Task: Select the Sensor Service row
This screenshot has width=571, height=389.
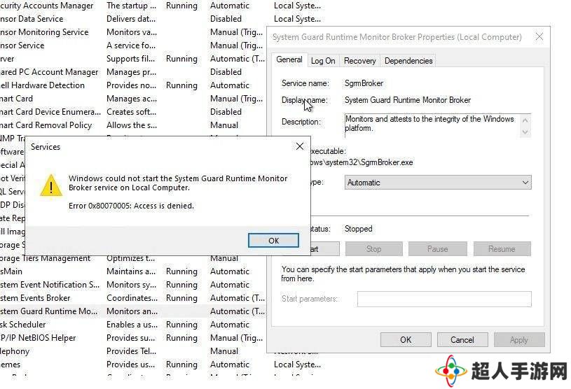Action: click(133, 45)
